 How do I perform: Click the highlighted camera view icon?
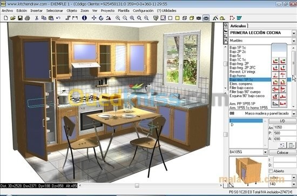206,18
